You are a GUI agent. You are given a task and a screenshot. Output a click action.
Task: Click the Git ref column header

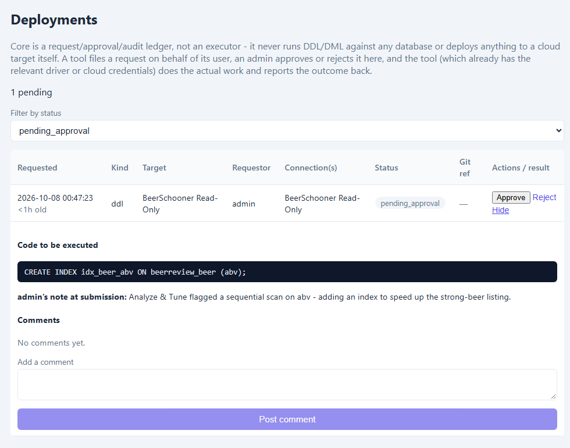pos(465,168)
